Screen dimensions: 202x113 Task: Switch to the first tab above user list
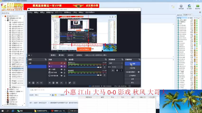[180, 15]
